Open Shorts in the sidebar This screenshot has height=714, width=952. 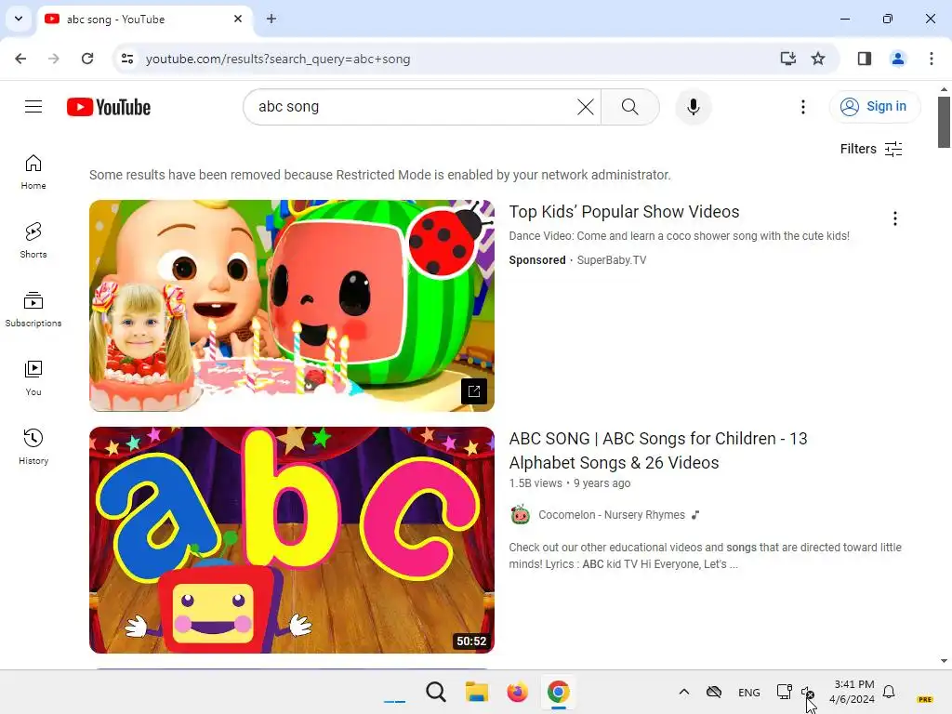(33, 241)
